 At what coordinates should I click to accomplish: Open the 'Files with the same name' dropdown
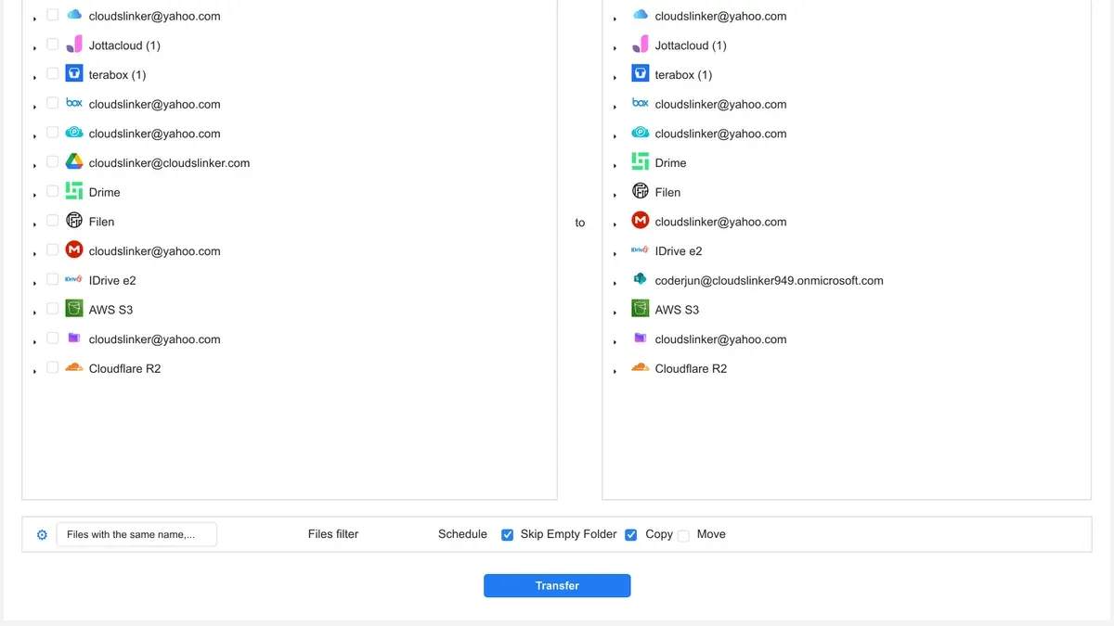pyautogui.click(x=136, y=534)
